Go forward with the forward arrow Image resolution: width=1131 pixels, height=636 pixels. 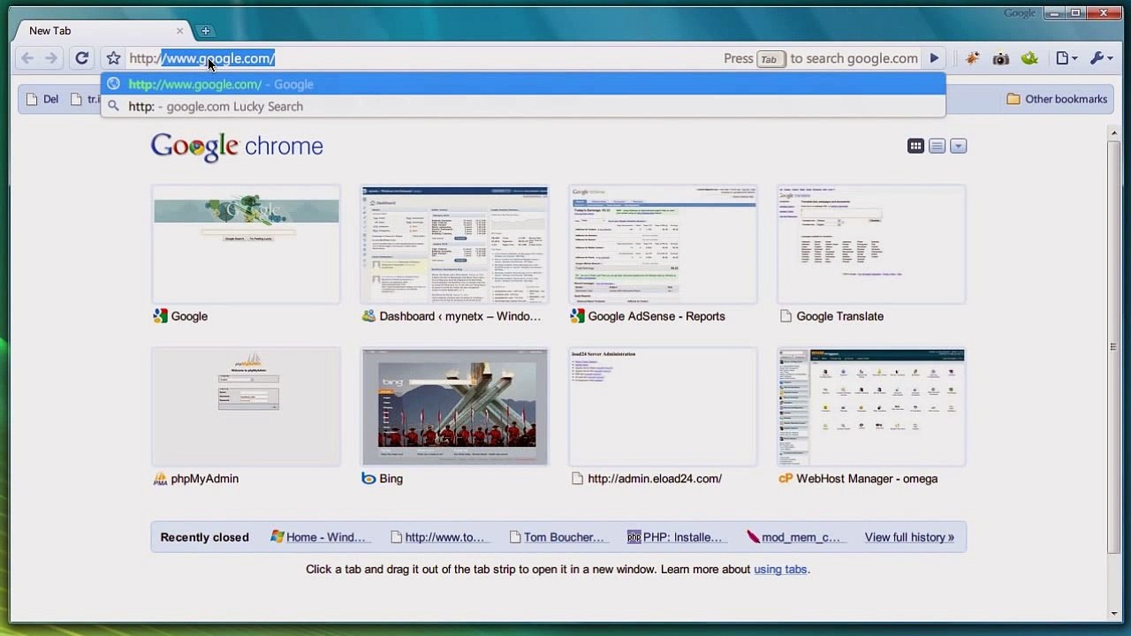[51, 58]
